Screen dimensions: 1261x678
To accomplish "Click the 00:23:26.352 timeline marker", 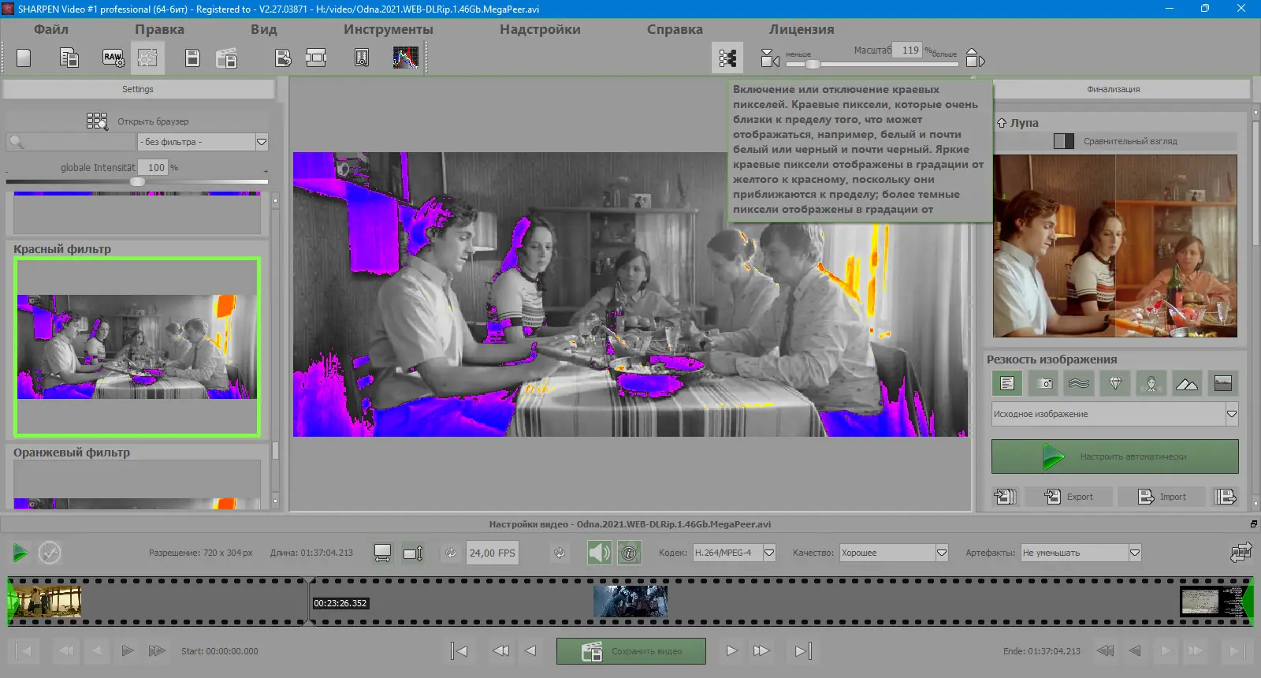I will tap(340, 603).
